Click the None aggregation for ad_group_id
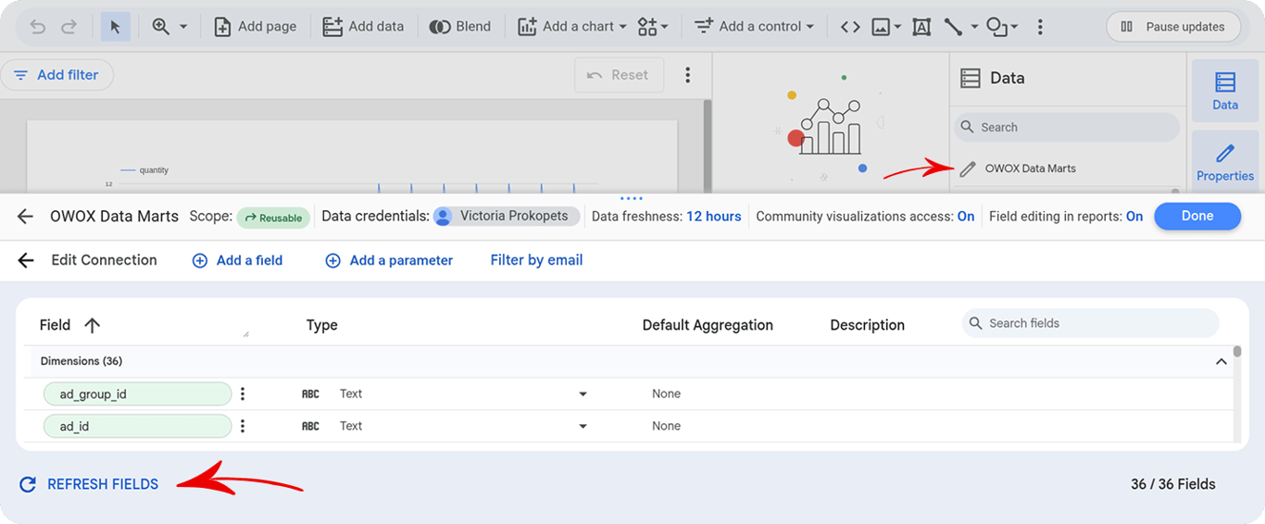1265x524 pixels. [666, 393]
